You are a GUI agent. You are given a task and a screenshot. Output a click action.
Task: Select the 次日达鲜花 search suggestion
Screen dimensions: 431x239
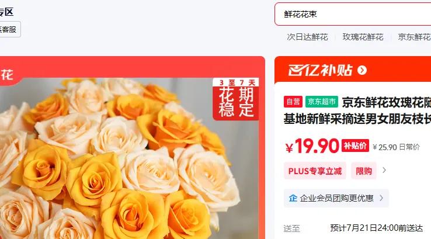[x=307, y=37]
